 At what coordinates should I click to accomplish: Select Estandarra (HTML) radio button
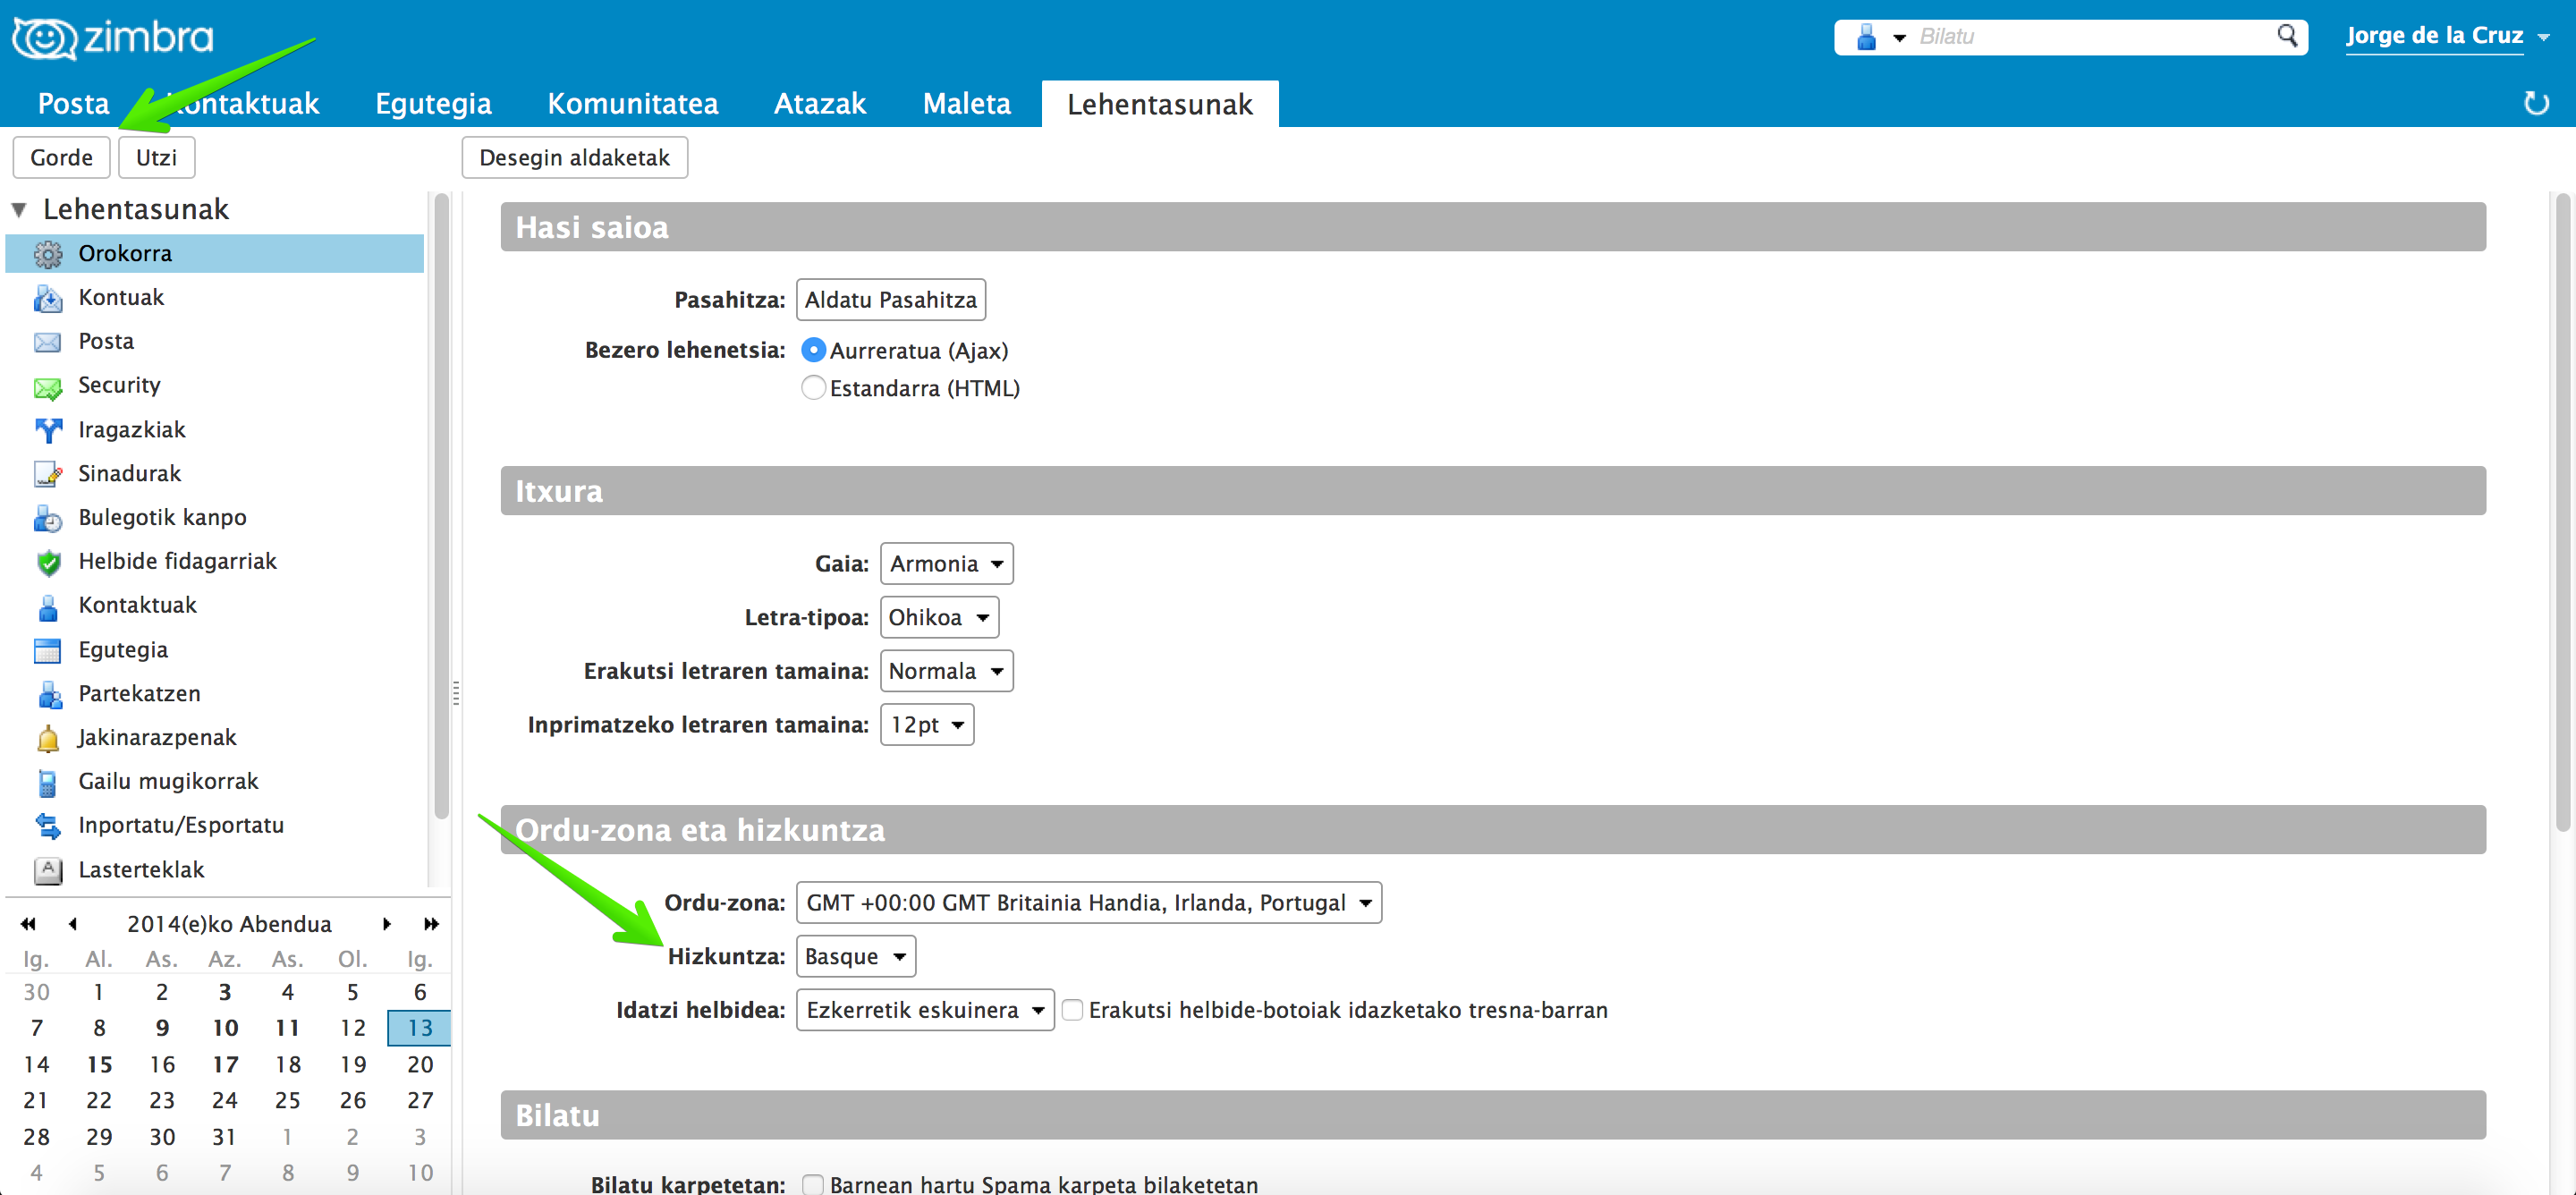pos(814,388)
